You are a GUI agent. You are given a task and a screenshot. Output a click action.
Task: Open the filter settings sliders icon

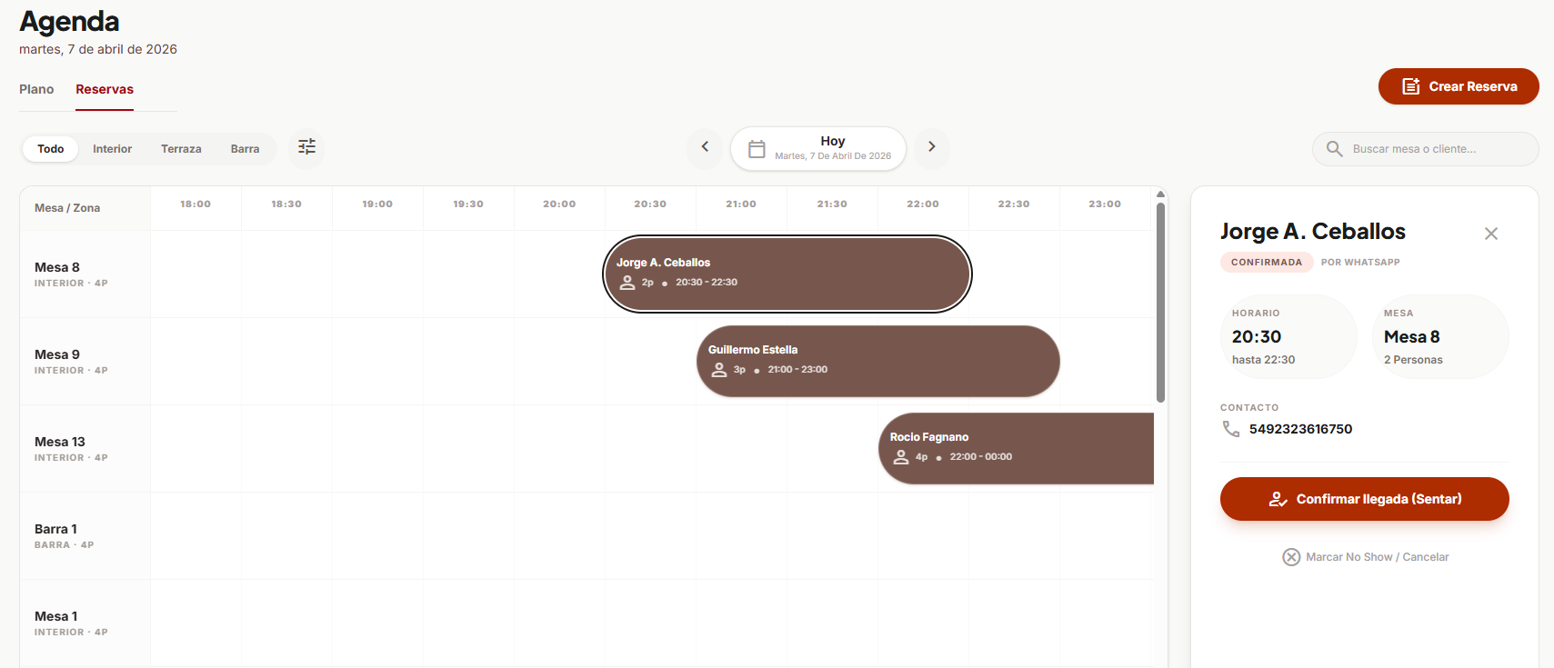click(x=306, y=147)
